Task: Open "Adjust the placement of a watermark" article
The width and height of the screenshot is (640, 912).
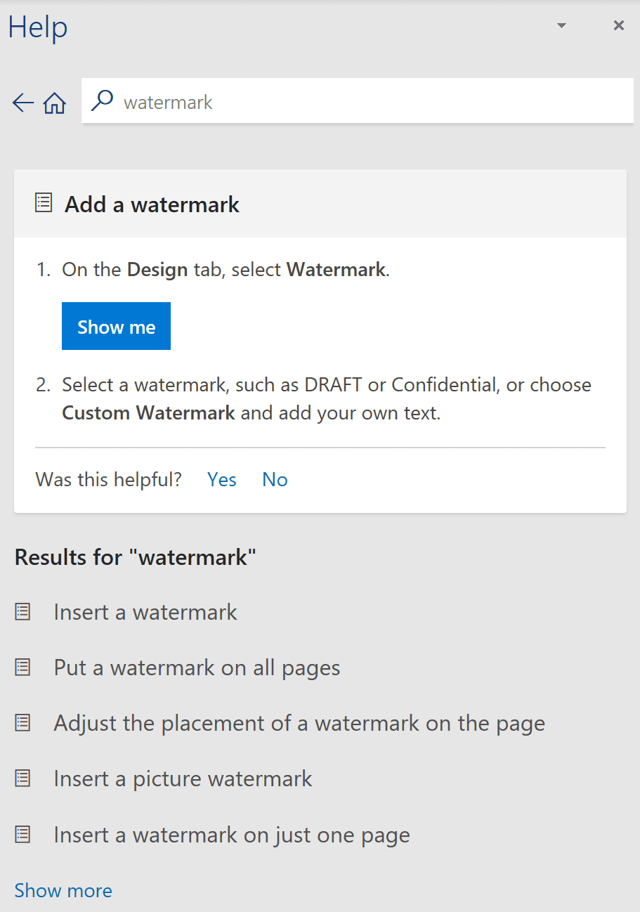Action: point(299,723)
